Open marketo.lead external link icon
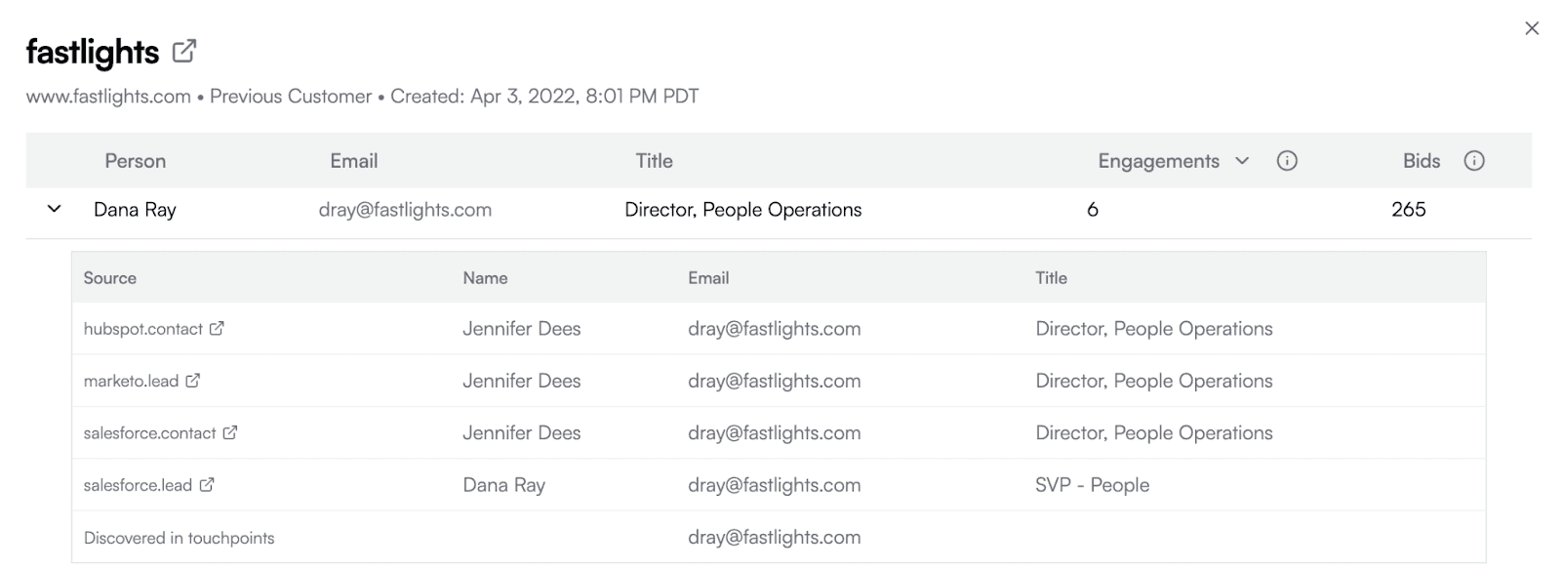This screenshot has height=569, width=1561. click(x=193, y=381)
